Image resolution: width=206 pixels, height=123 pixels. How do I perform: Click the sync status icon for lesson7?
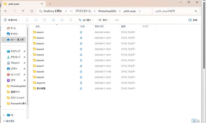click(x=81, y=66)
